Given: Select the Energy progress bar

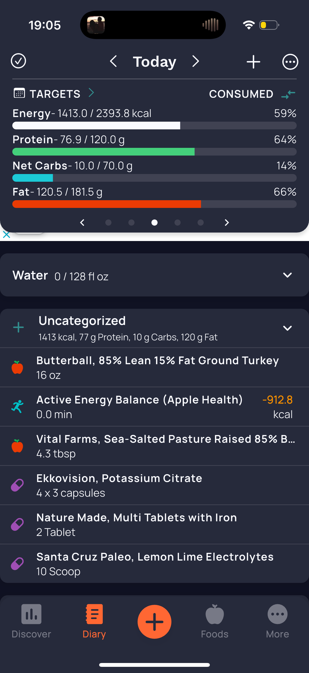Looking at the screenshot, I should point(154,126).
